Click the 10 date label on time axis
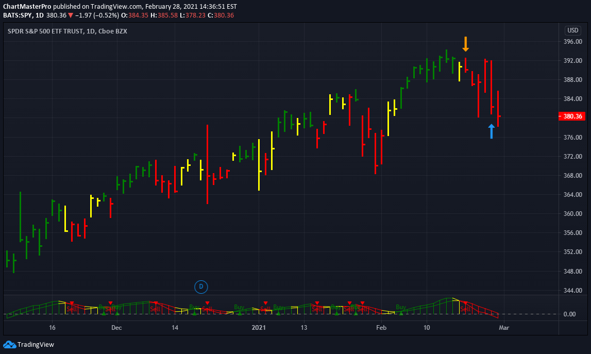The image size is (591, 354). (x=426, y=328)
